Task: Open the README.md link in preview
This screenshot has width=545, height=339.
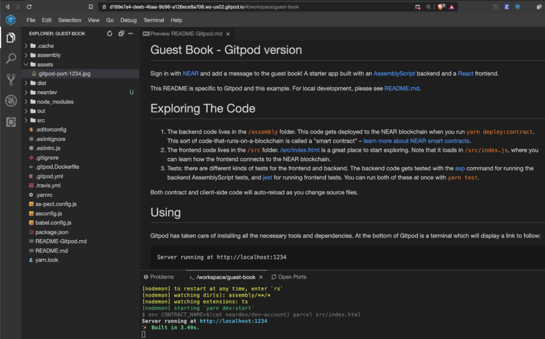Action: click(402, 89)
